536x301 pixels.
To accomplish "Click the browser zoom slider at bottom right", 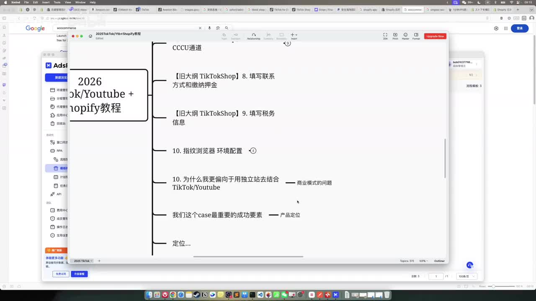I will pos(502,286).
